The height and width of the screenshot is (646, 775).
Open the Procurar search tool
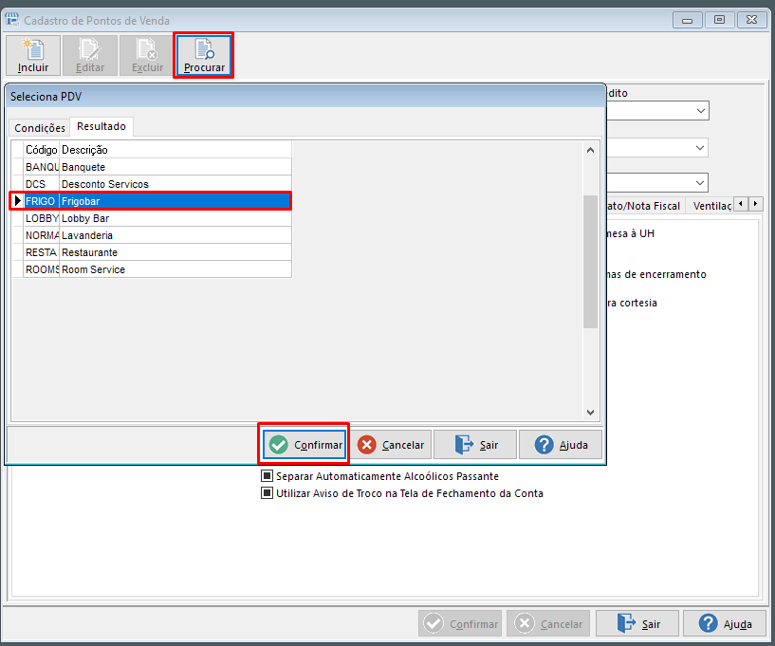click(204, 55)
